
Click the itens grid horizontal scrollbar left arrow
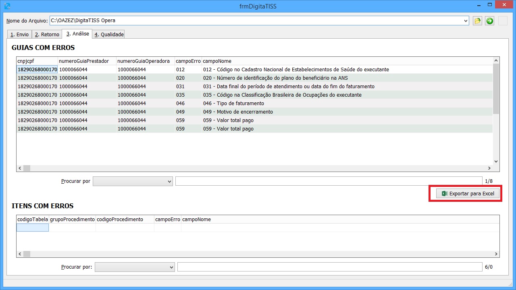pos(20,254)
